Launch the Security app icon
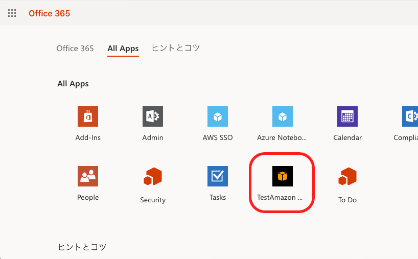Viewport: 418px width, 259px height. [x=153, y=176]
